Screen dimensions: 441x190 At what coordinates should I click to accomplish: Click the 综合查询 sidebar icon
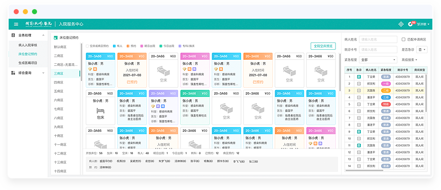(x=13, y=73)
